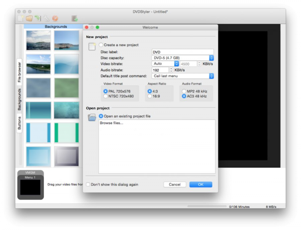Click Browse files... in project list
Screen dimensions: 301x230
111,123
